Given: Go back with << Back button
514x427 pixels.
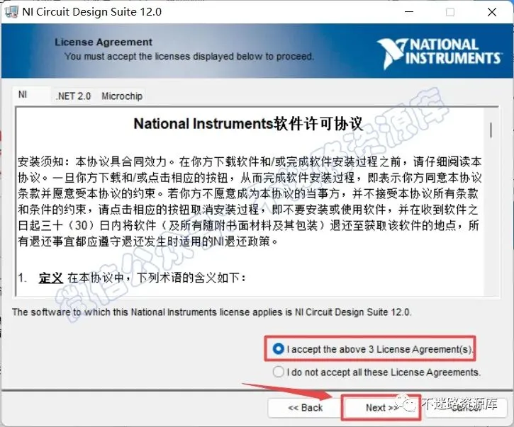Looking at the screenshot, I should point(305,408).
